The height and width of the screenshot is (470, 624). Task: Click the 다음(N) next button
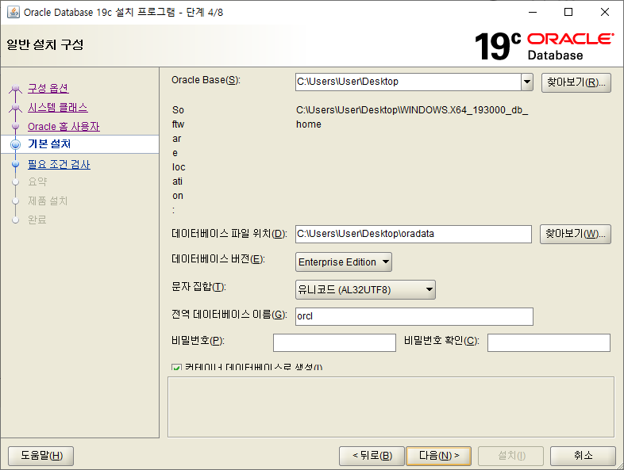(438, 455)
